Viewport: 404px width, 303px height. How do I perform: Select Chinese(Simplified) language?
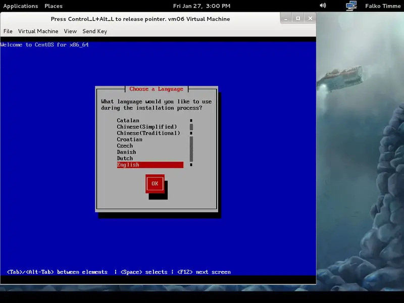click(150, 127)
